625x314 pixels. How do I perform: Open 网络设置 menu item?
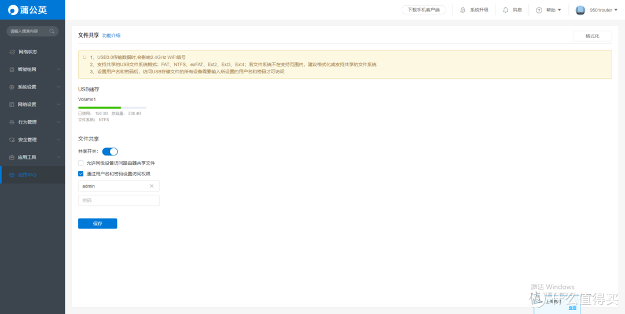tap(32, 105)
